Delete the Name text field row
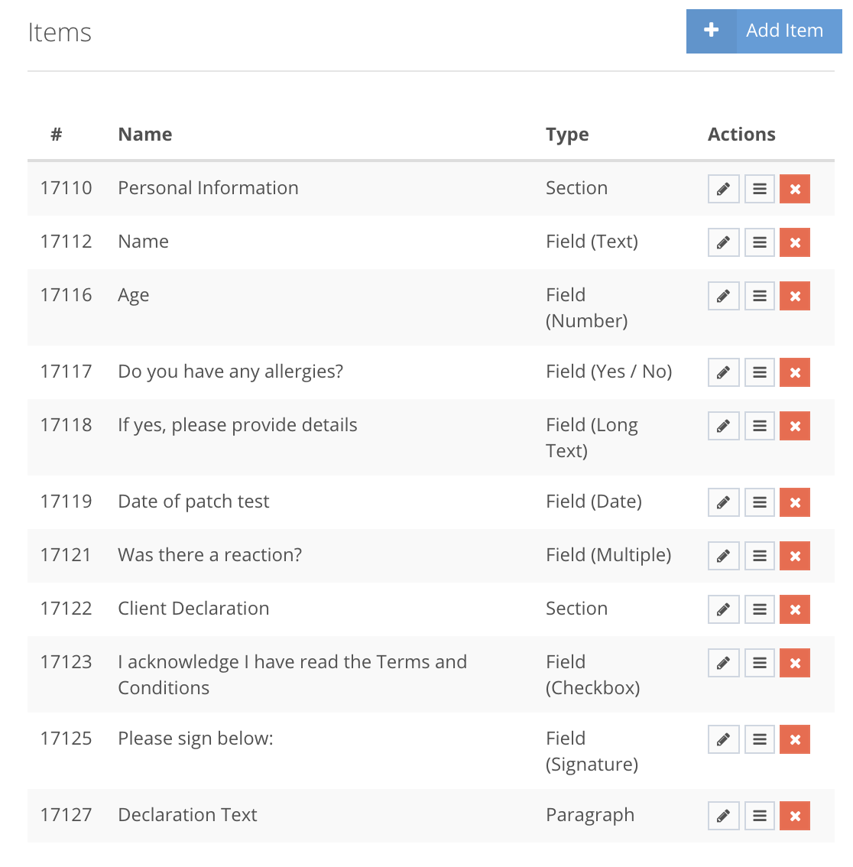 click(795, 242)
